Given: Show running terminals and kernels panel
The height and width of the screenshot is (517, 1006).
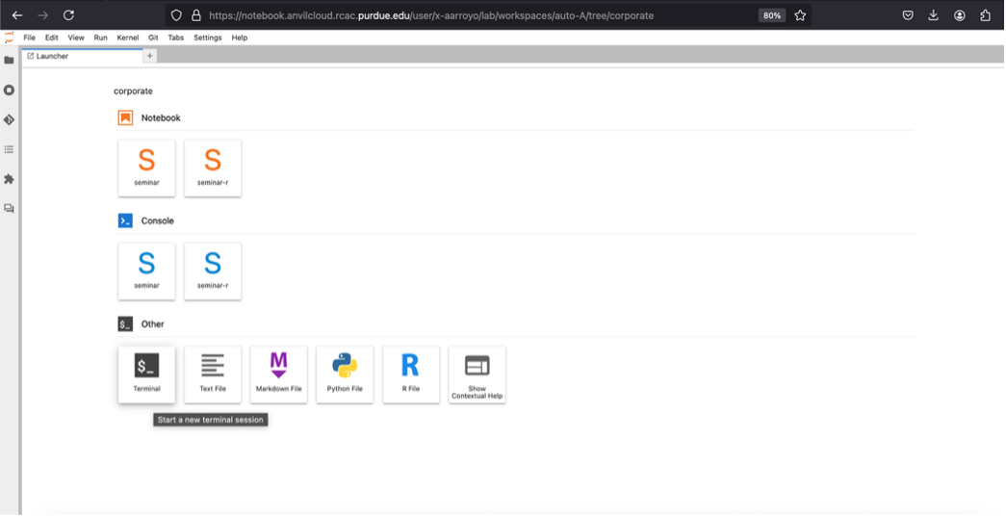Looking at the screenshot, I should (10, 90).
